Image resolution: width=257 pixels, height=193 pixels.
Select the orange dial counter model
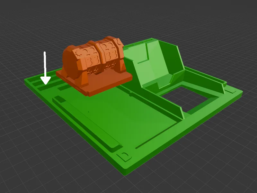(x=94, y=66)
